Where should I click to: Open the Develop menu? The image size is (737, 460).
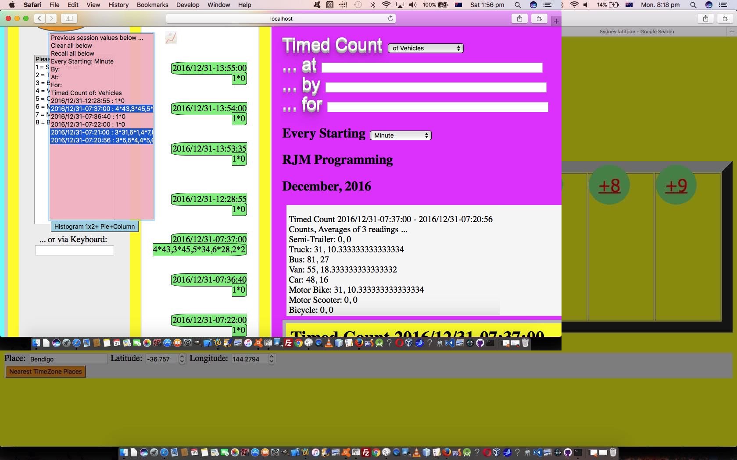coord(188,5)
